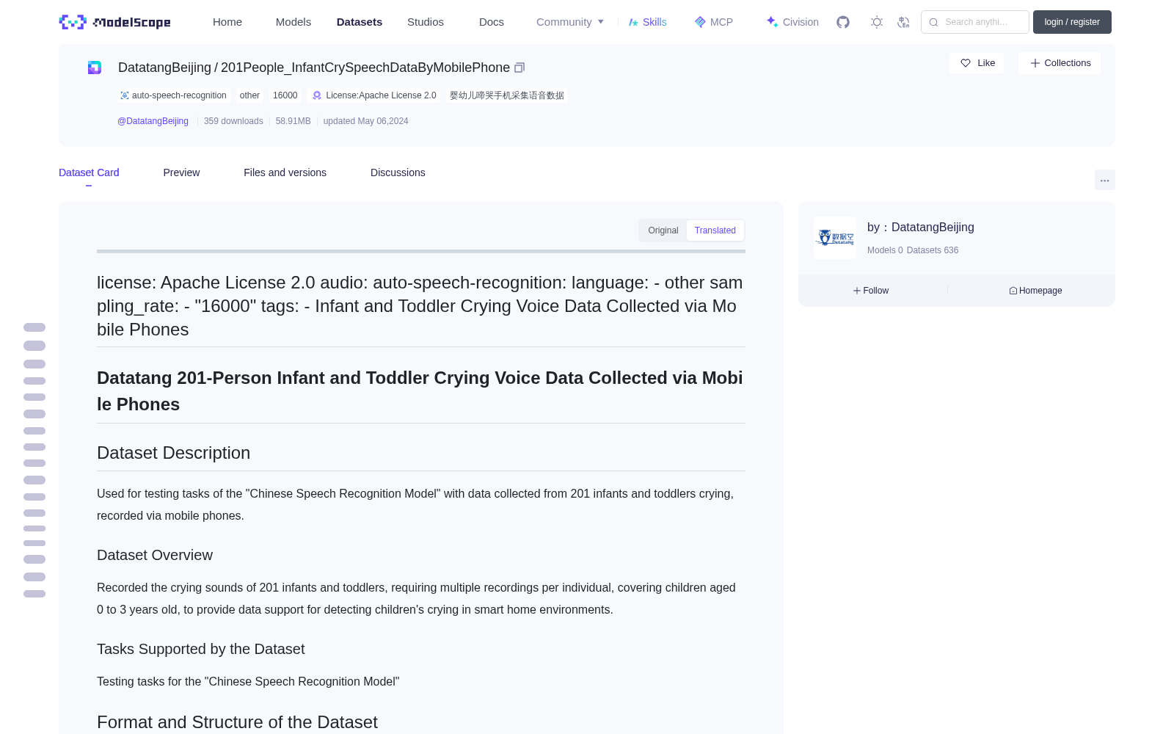Click the Like button
Viewport: 1174px width, 734px height.
(977, 63)
